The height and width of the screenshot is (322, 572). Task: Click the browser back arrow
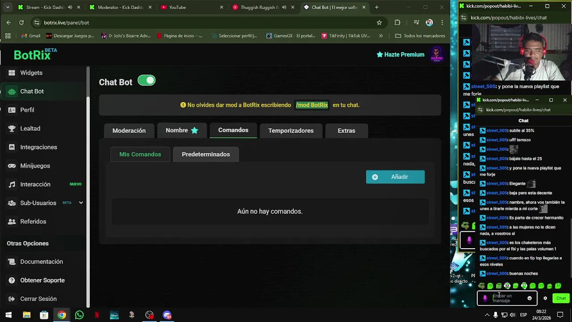click(8, 22)
